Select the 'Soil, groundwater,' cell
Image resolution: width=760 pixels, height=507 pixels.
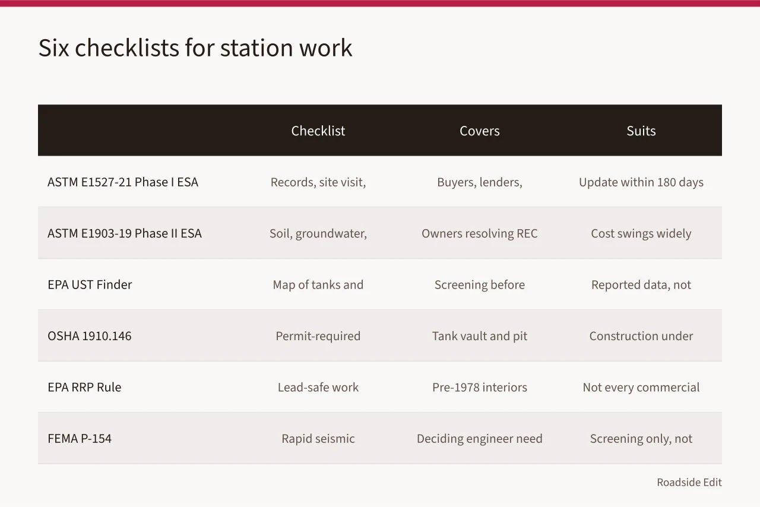318,233
